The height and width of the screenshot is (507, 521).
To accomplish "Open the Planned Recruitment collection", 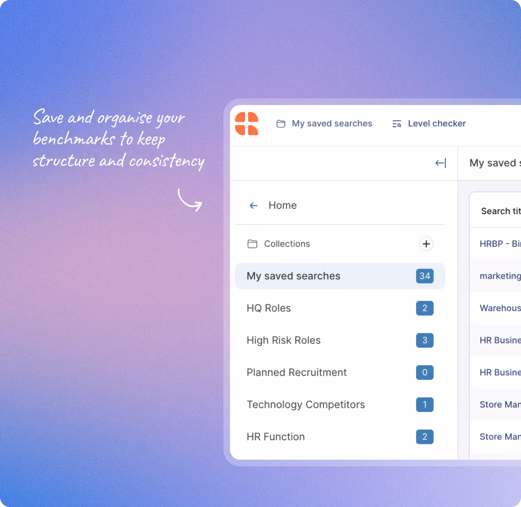I will click(340, 373).
